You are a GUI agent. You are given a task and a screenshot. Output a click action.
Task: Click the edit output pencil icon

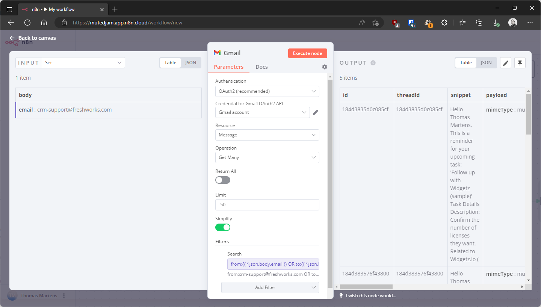click(x=506, y=63)
